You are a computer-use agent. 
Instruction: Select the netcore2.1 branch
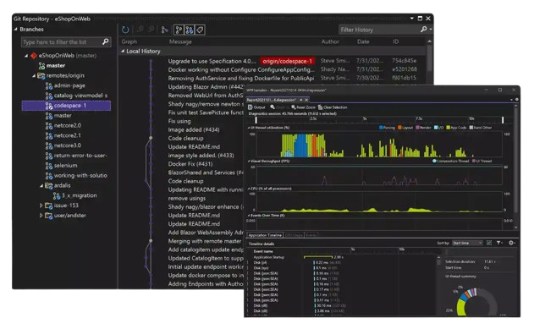click(63, 135)
